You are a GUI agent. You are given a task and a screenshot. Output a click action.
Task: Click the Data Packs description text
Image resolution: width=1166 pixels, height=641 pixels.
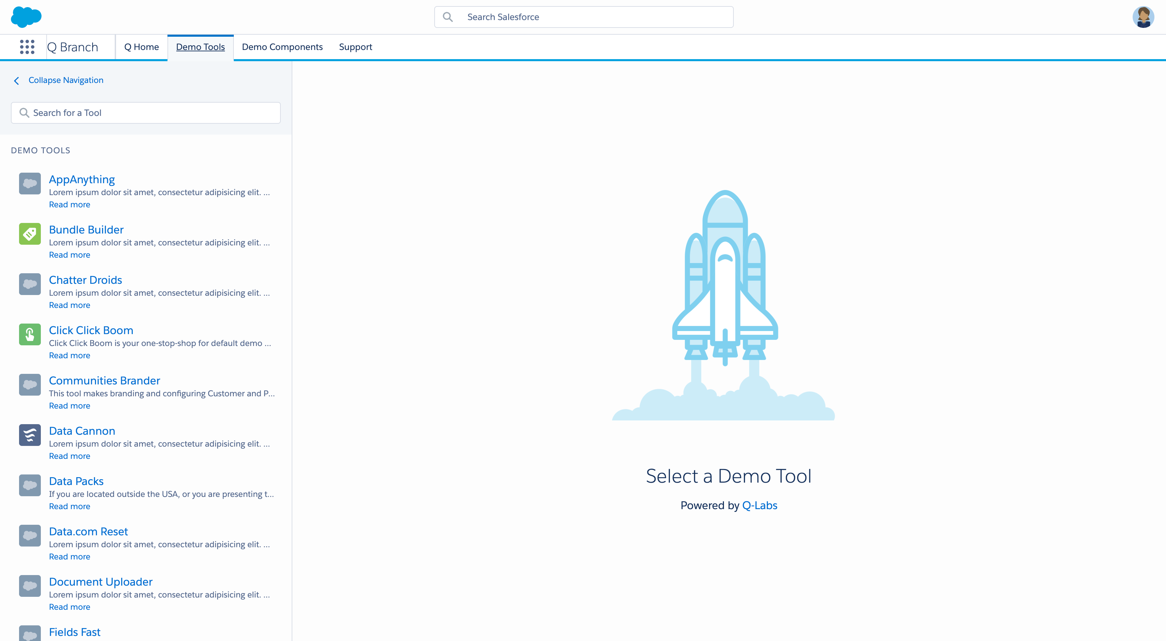tap(162, 494)
